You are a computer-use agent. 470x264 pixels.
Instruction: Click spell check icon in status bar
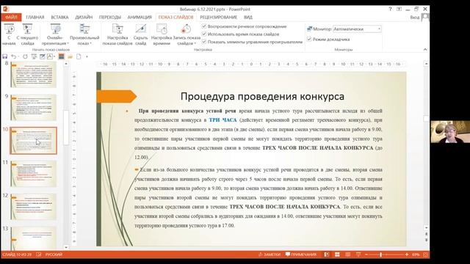click(39, 254)
